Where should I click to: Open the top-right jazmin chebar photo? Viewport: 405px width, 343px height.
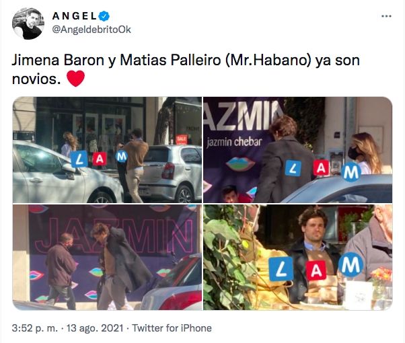click(297, 150)
